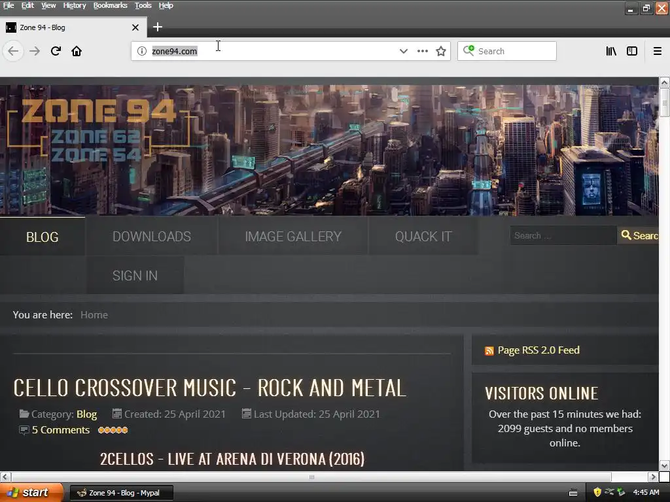
Task: Select the 2Cellos Live at Arena di Verona heading
Action: [x=232, y=460]
